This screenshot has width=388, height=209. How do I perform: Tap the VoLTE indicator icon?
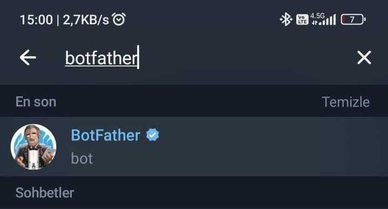(302, 19)
